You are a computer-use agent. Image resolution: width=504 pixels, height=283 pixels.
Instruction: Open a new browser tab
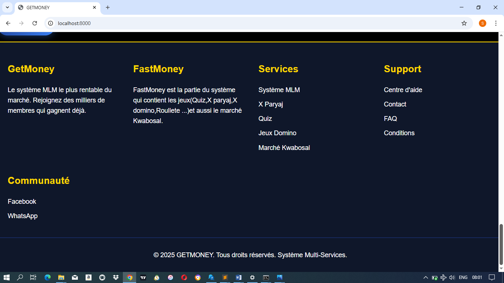(108, 7)
